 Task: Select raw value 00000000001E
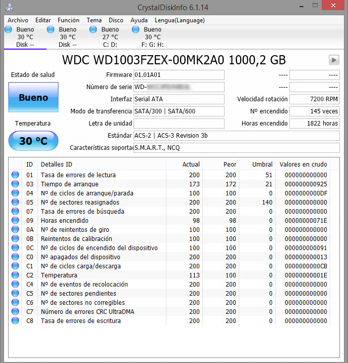(306, 275)
